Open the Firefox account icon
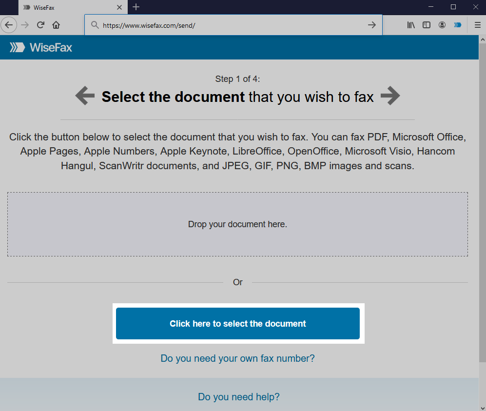Viewport: 486px width, 411px height. click(x=442, y=25)
